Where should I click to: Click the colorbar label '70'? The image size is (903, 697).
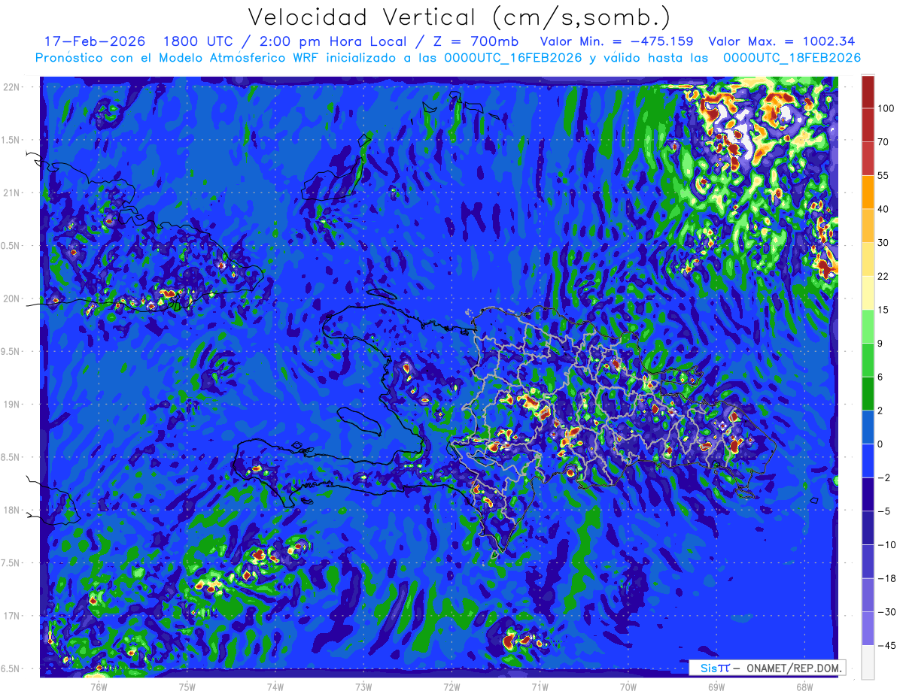coord(883,142)
